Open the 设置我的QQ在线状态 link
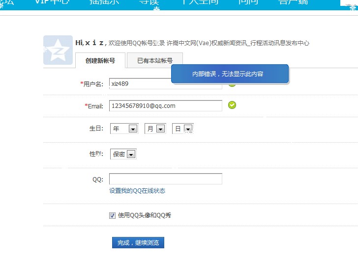Viewport: 358px width, 260px height. click(x=137, y=191)
